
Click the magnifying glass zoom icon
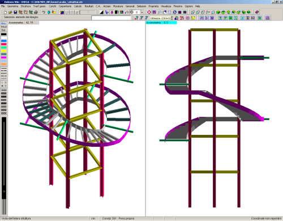(160, 12)
